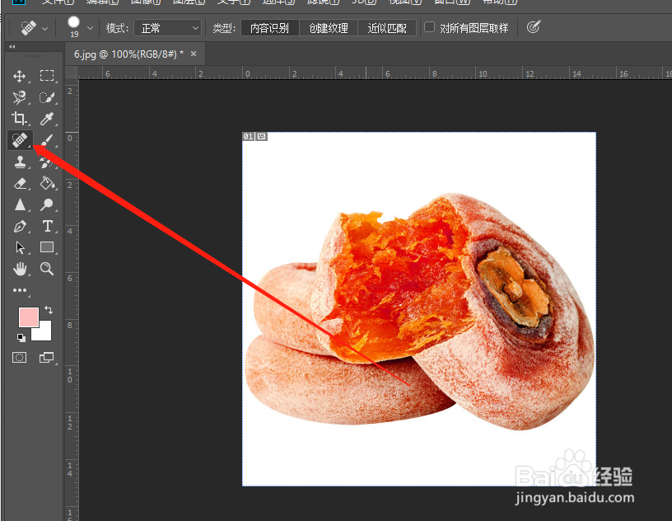Reset default foreground and background colors
Viewport: 672px width, 521px height.
(21, 338)
